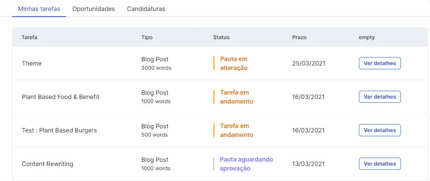Select Test : Plant Based Burgers row title

(x=59, y=130)
